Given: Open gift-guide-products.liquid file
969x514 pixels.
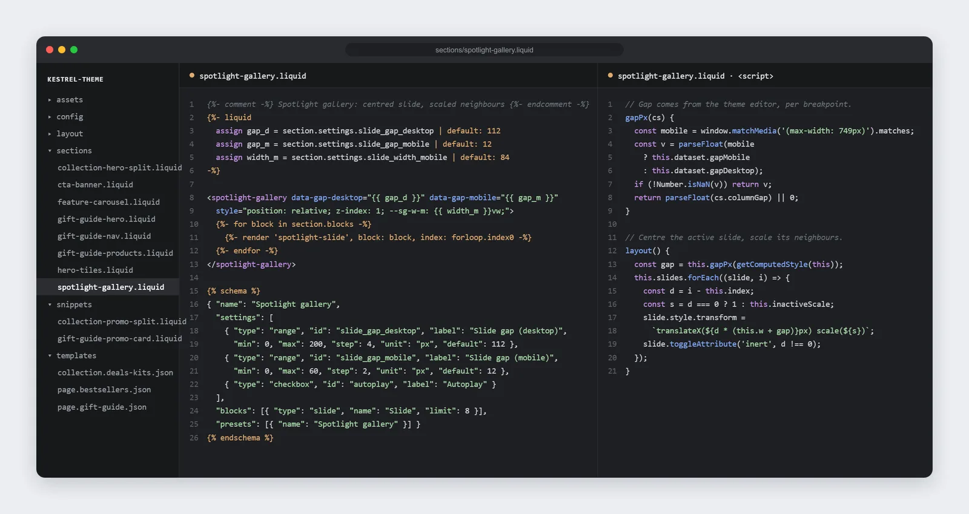Looking at the screenshot, I should pyautogui.click(x=115, y=253).
